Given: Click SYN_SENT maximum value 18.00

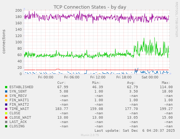Looking at the screenshot, I should pos(167,91).
